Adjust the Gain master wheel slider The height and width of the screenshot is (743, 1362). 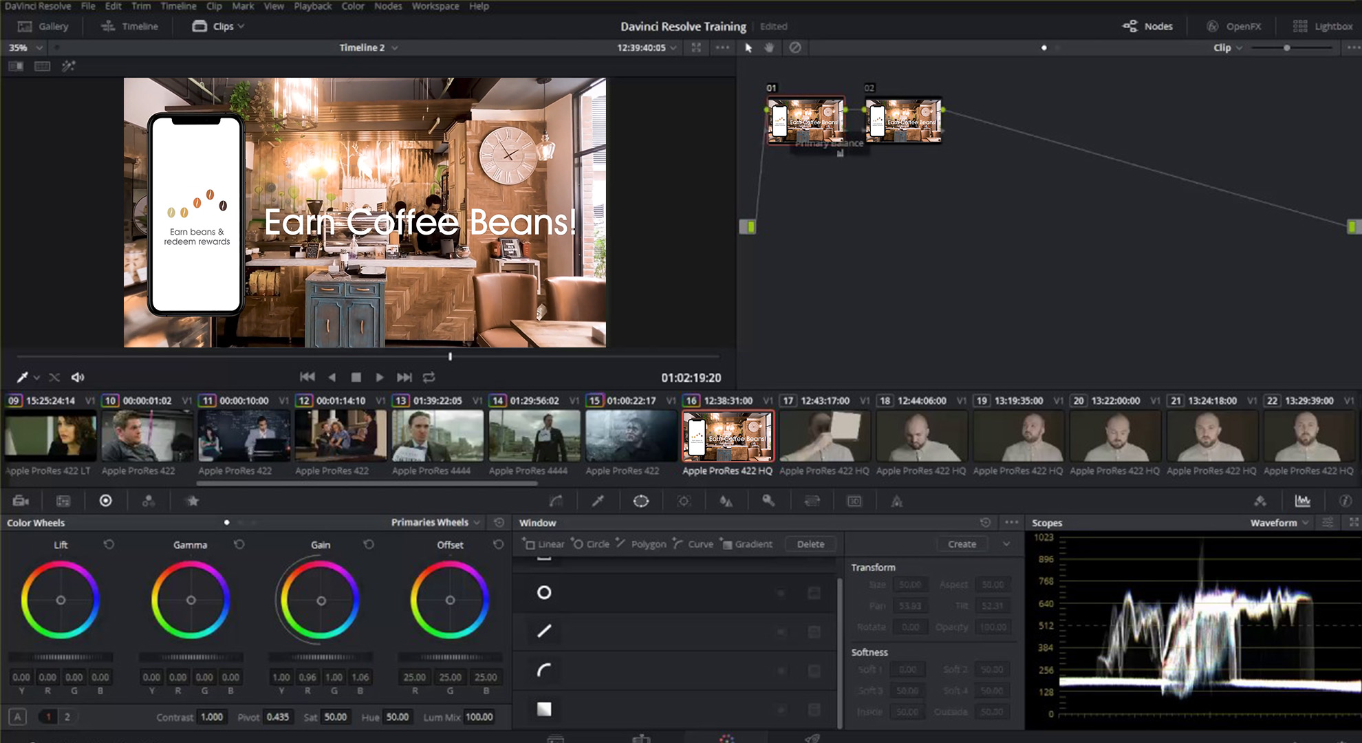[321, 657]
